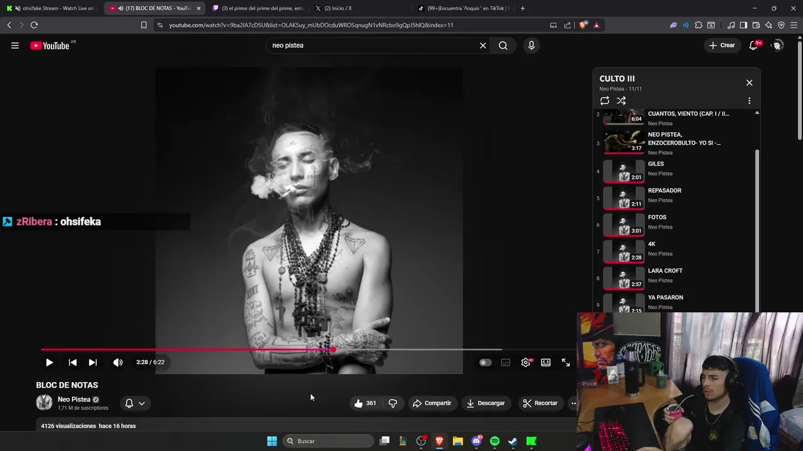
Task: Toggle the autoplay switch
Action: pos(486,362)
